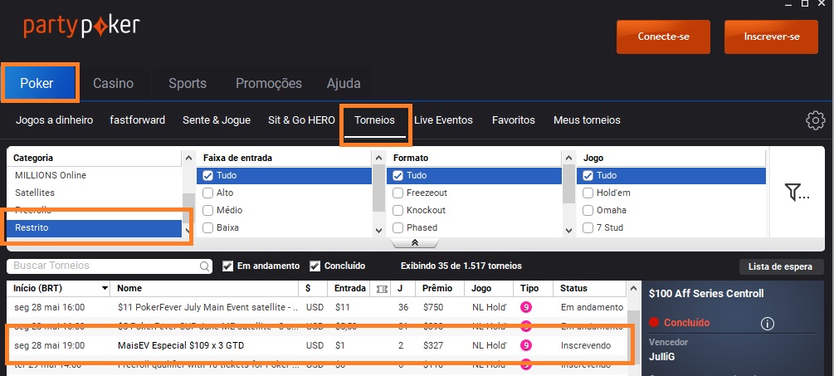The height and width of the screenshot is (376, 834).
Task: Enable the Hold'em game checkbox
Action: click(588, 193)
